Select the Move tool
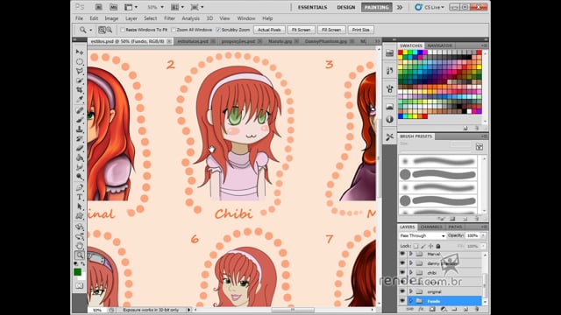Screen dimensions: 561x315 tap(80, 52)
